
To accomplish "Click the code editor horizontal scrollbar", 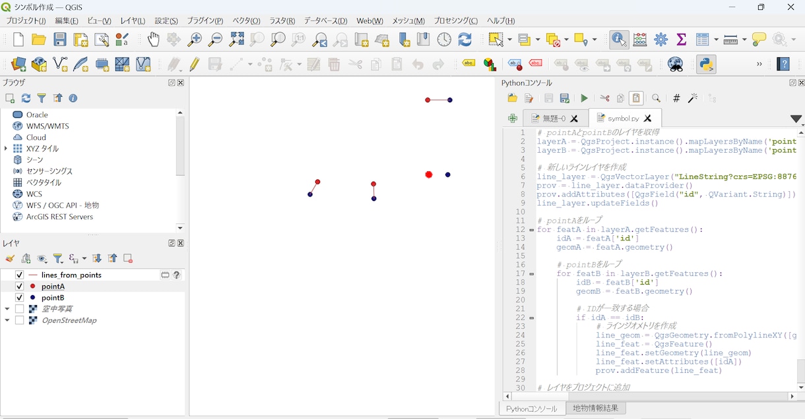I will click(650, 397).
